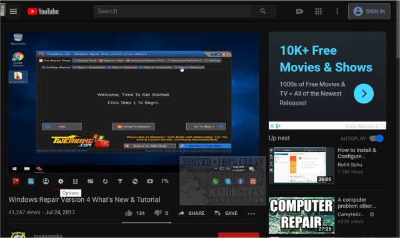The height and width of the screenshot is (238, 400).
Task: Open the How to Install & Configure video thumbnail
Action: click(301, 165)
